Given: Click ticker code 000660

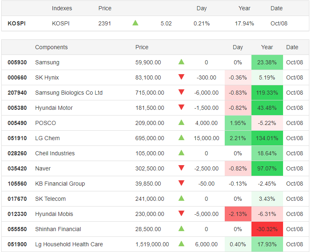Looking at the screenshot, I should [x=17, y=77].
